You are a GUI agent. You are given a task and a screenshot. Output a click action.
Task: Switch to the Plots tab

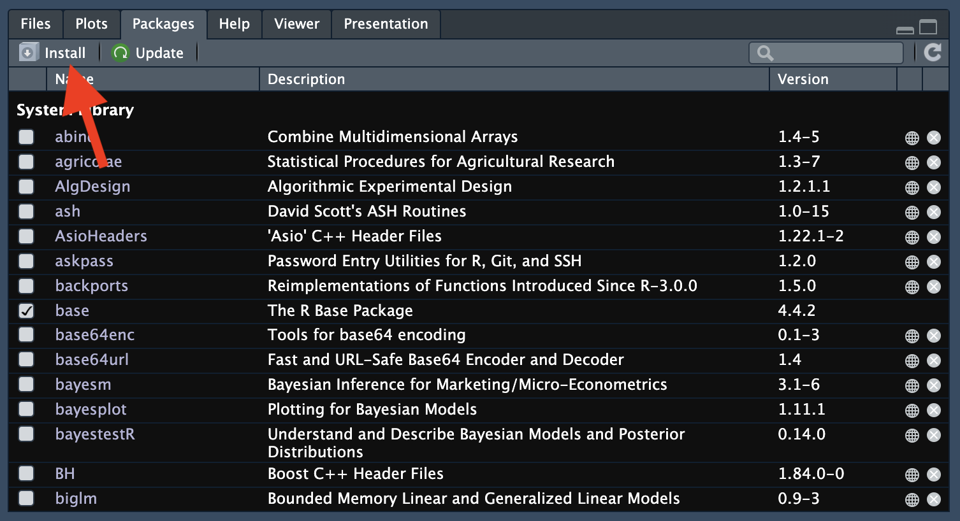(91, 24)
